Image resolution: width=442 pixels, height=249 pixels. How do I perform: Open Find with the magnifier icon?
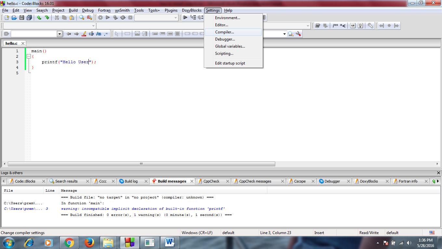pos(82,18)
